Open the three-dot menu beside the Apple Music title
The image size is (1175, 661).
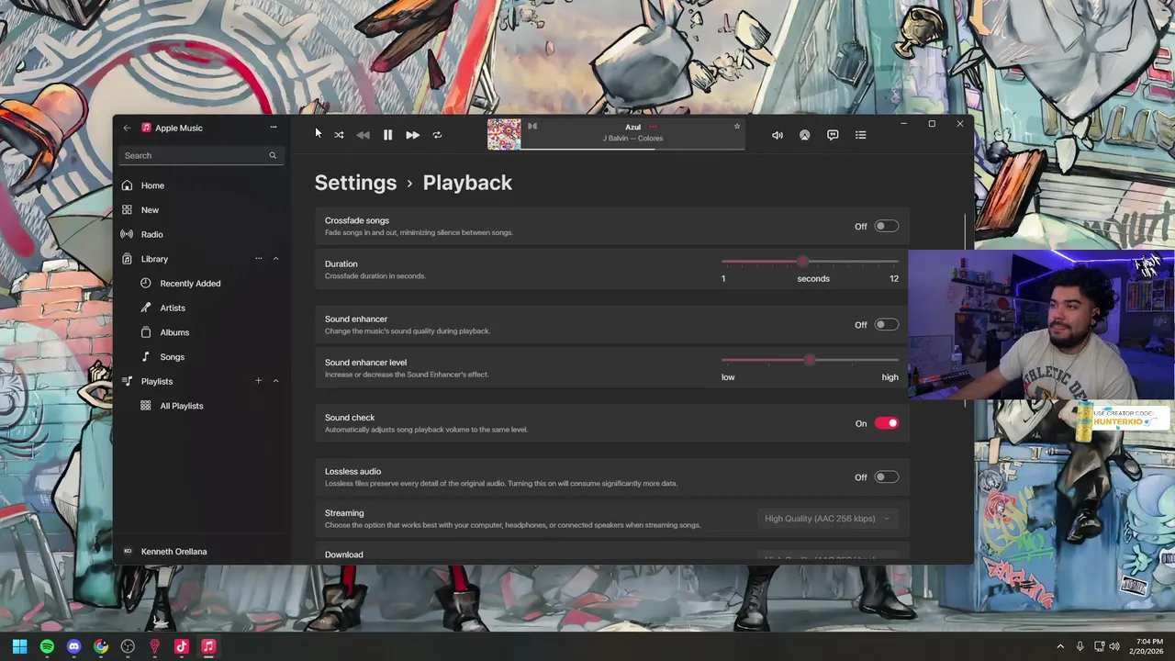[x=273, y=128]
